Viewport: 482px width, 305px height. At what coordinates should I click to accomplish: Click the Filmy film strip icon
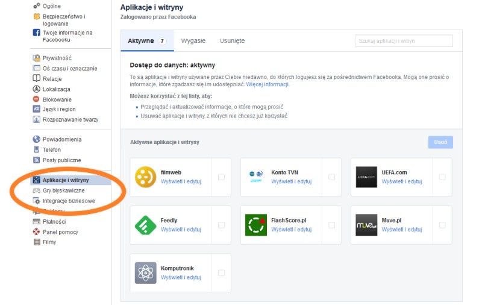[37, 242]
